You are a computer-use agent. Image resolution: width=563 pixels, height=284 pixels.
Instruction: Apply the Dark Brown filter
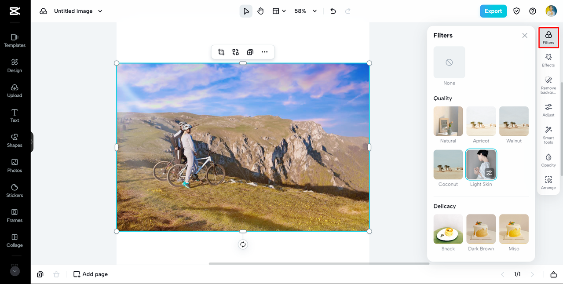point(481,229)
